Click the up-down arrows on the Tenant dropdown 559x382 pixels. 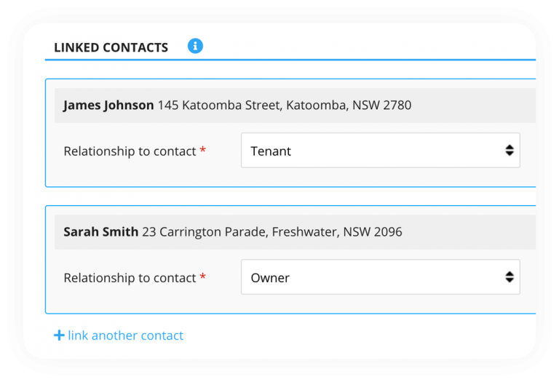[x=510, y=151]
